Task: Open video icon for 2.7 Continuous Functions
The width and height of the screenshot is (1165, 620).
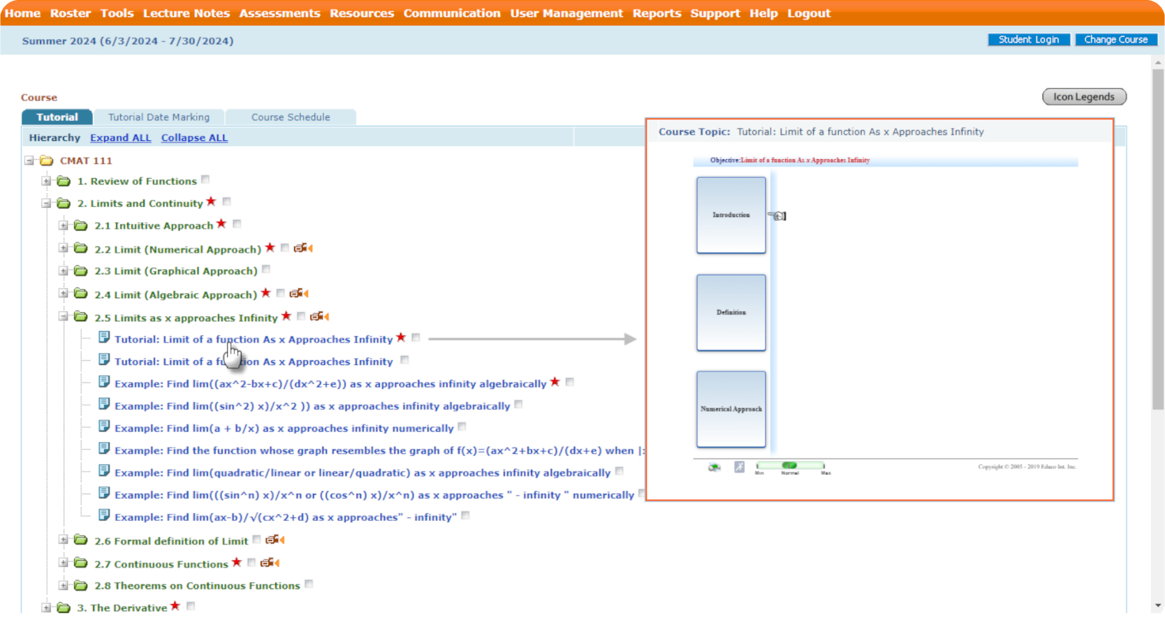Action: 270,563
